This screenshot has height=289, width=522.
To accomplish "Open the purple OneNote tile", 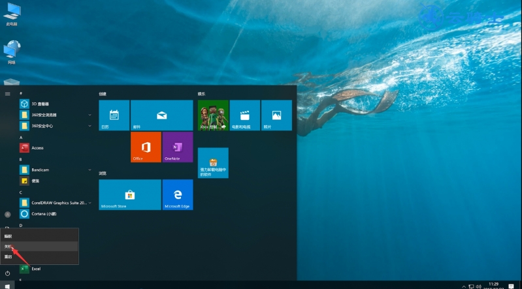I will coord(178,147).
